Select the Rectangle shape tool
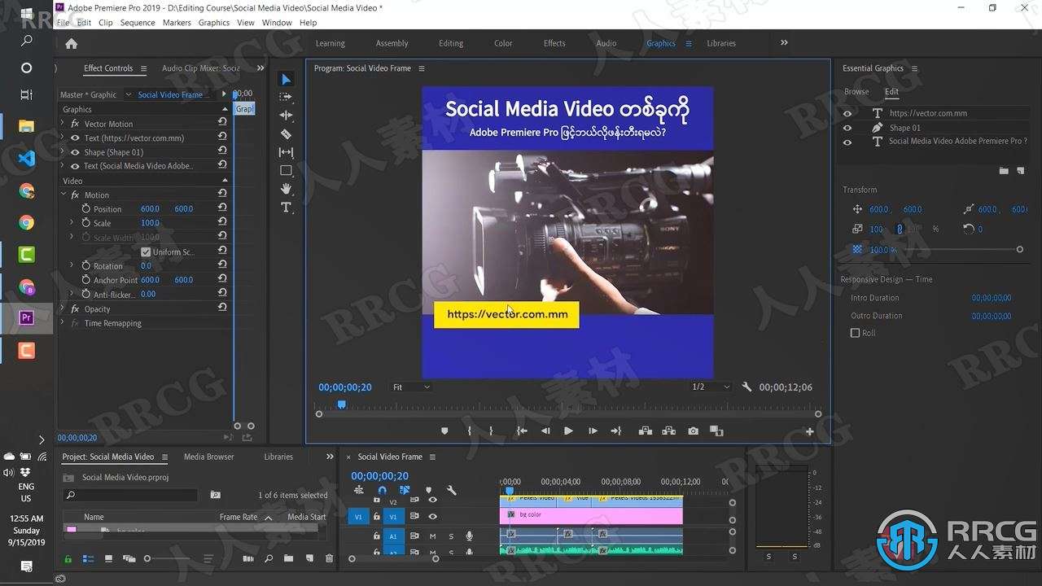This screenshot has height=586, width=1042. tap(286, 171)
